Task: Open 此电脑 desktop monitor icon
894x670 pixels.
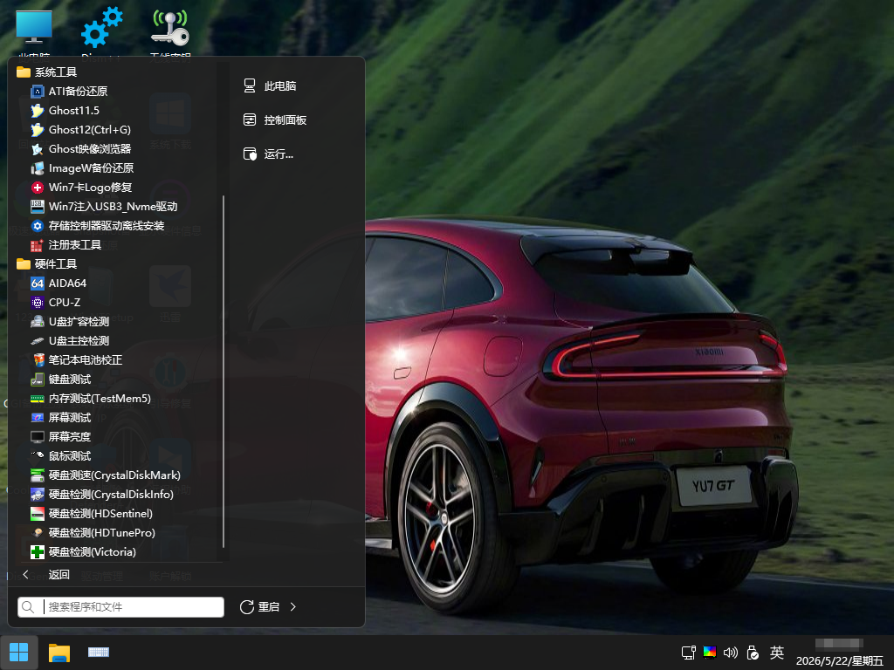Action: coord(34,27)
